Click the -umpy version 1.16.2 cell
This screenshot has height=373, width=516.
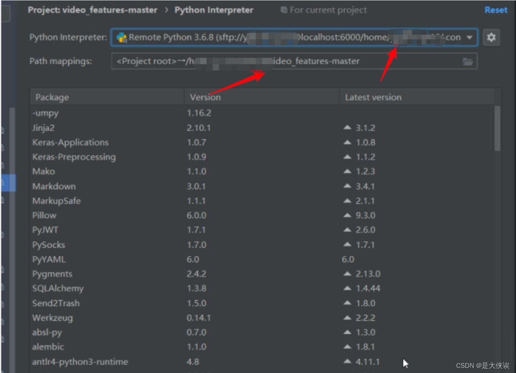point(199,113)
